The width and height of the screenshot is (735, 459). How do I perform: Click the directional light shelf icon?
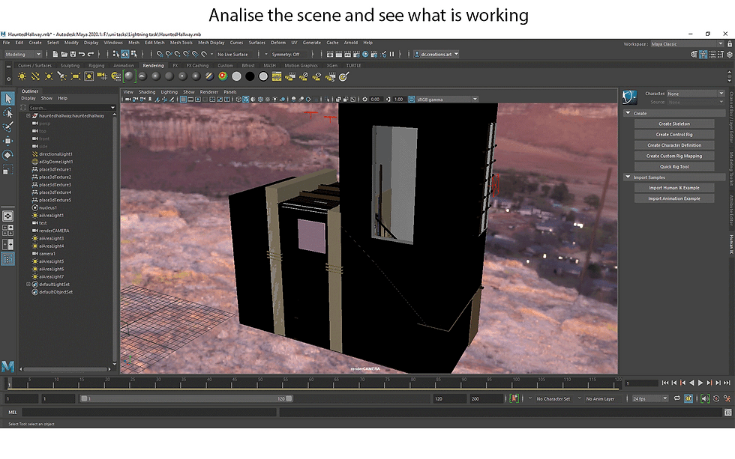(x=35, y=76)
